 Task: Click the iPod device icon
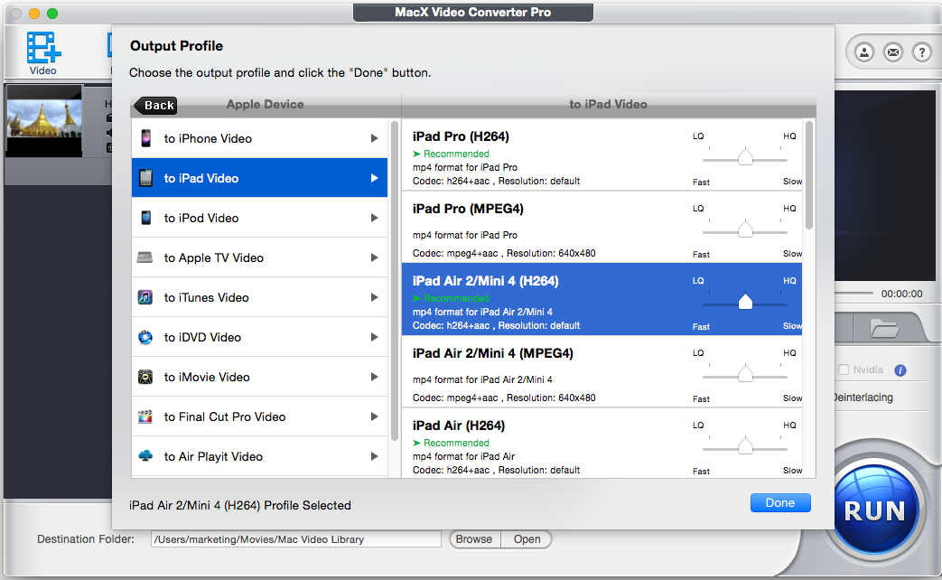click(x=146, y=218)
